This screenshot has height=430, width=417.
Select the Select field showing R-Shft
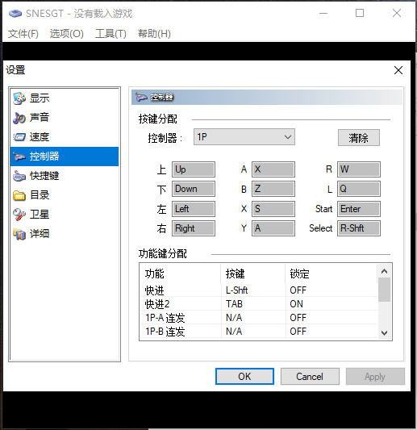[359, 228]
